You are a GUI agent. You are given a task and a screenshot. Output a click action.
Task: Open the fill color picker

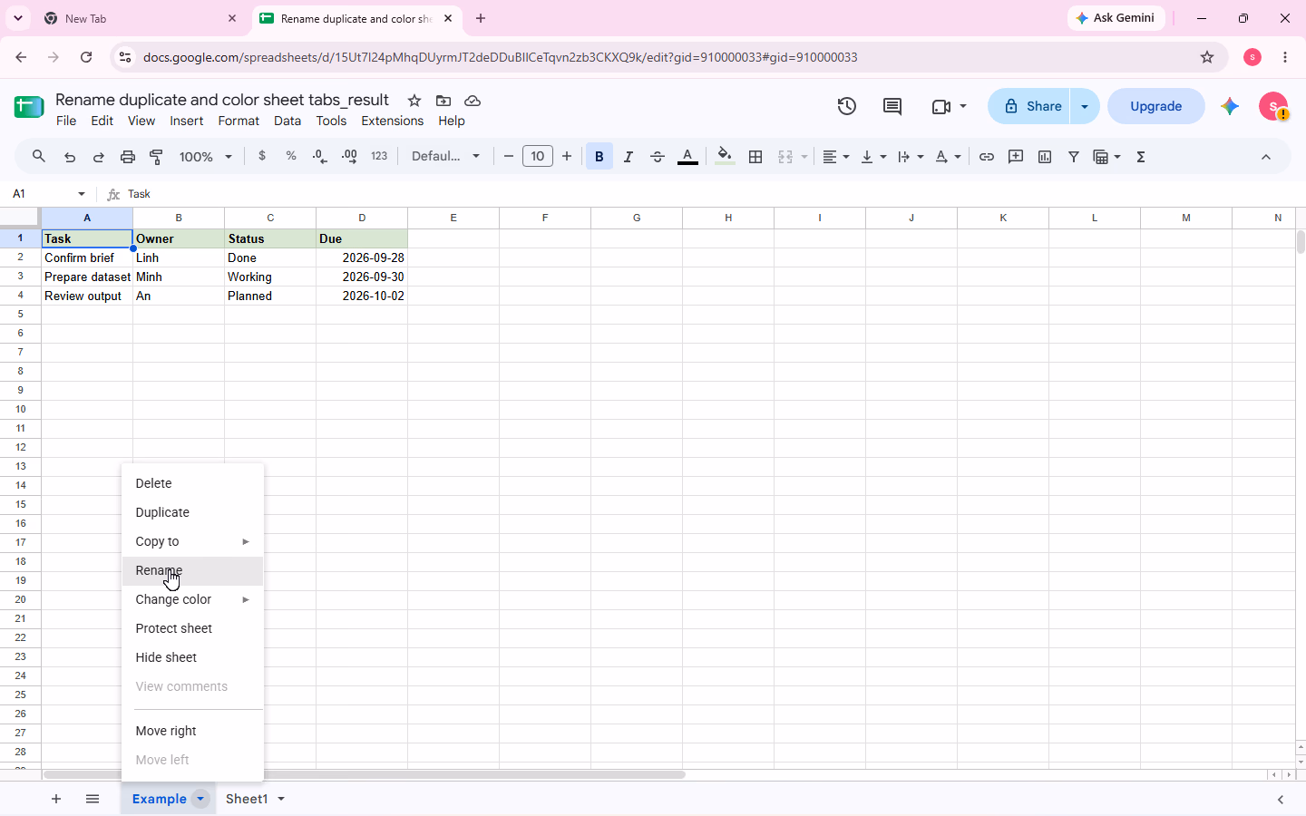(725, 157)
